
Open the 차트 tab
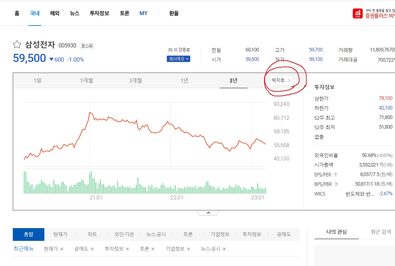(x=92, y=234)
